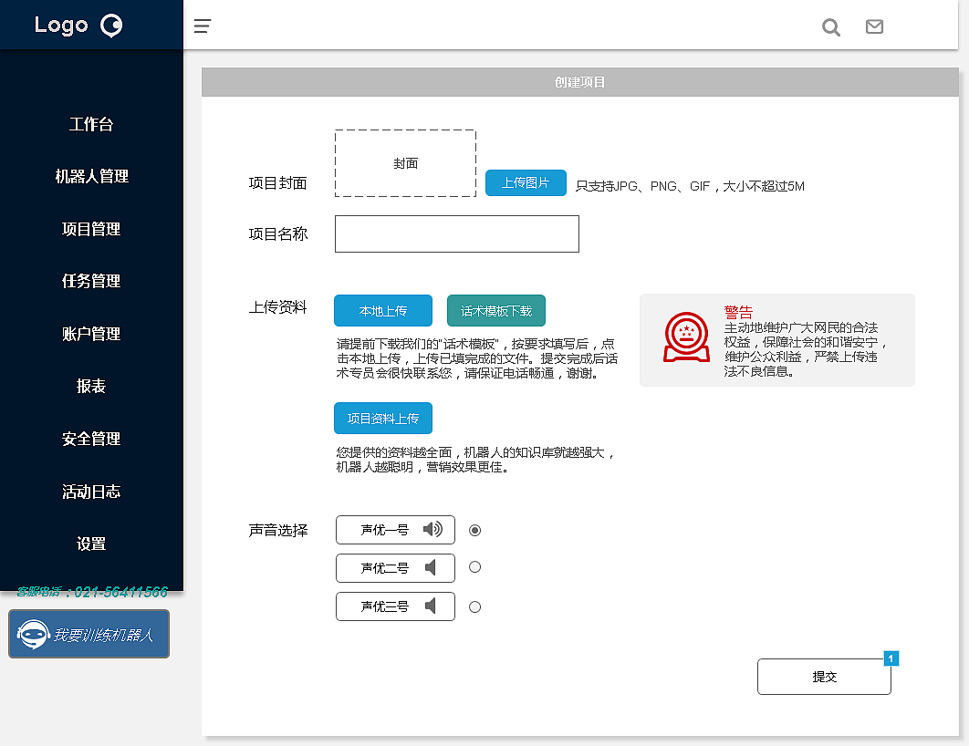Select the 声优二号 radio button
The width and height of the screenshot is (969, 746).
(474, 567)
